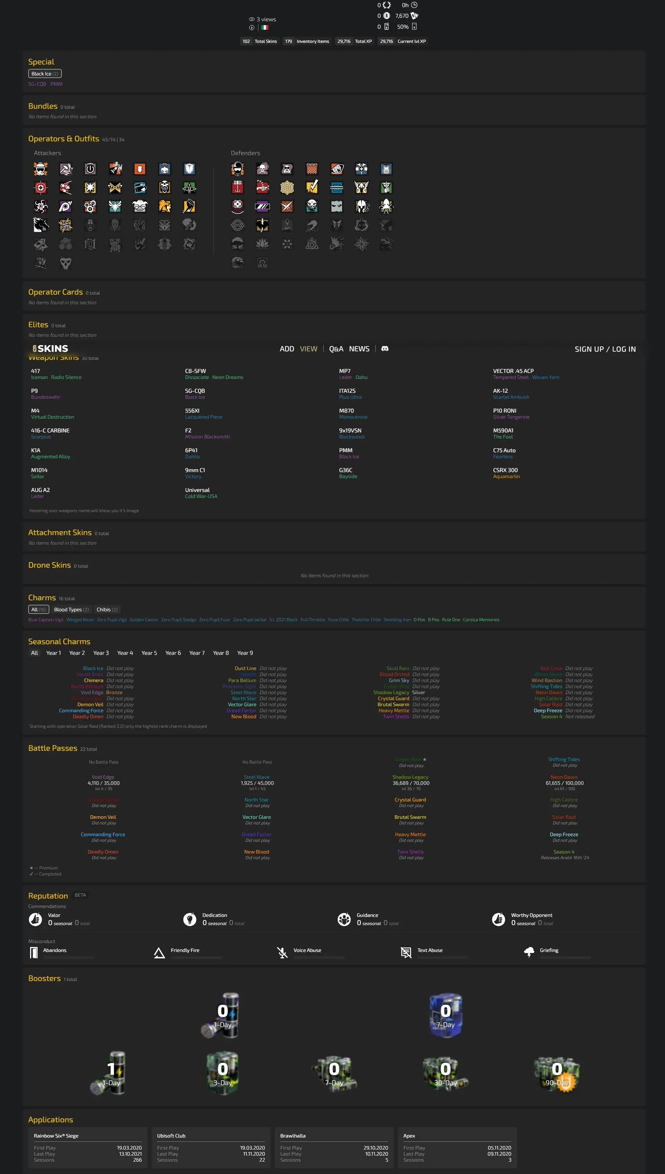Select the Thermite operator icon
Screen dimensions: 665x1174
click(140, 169)
